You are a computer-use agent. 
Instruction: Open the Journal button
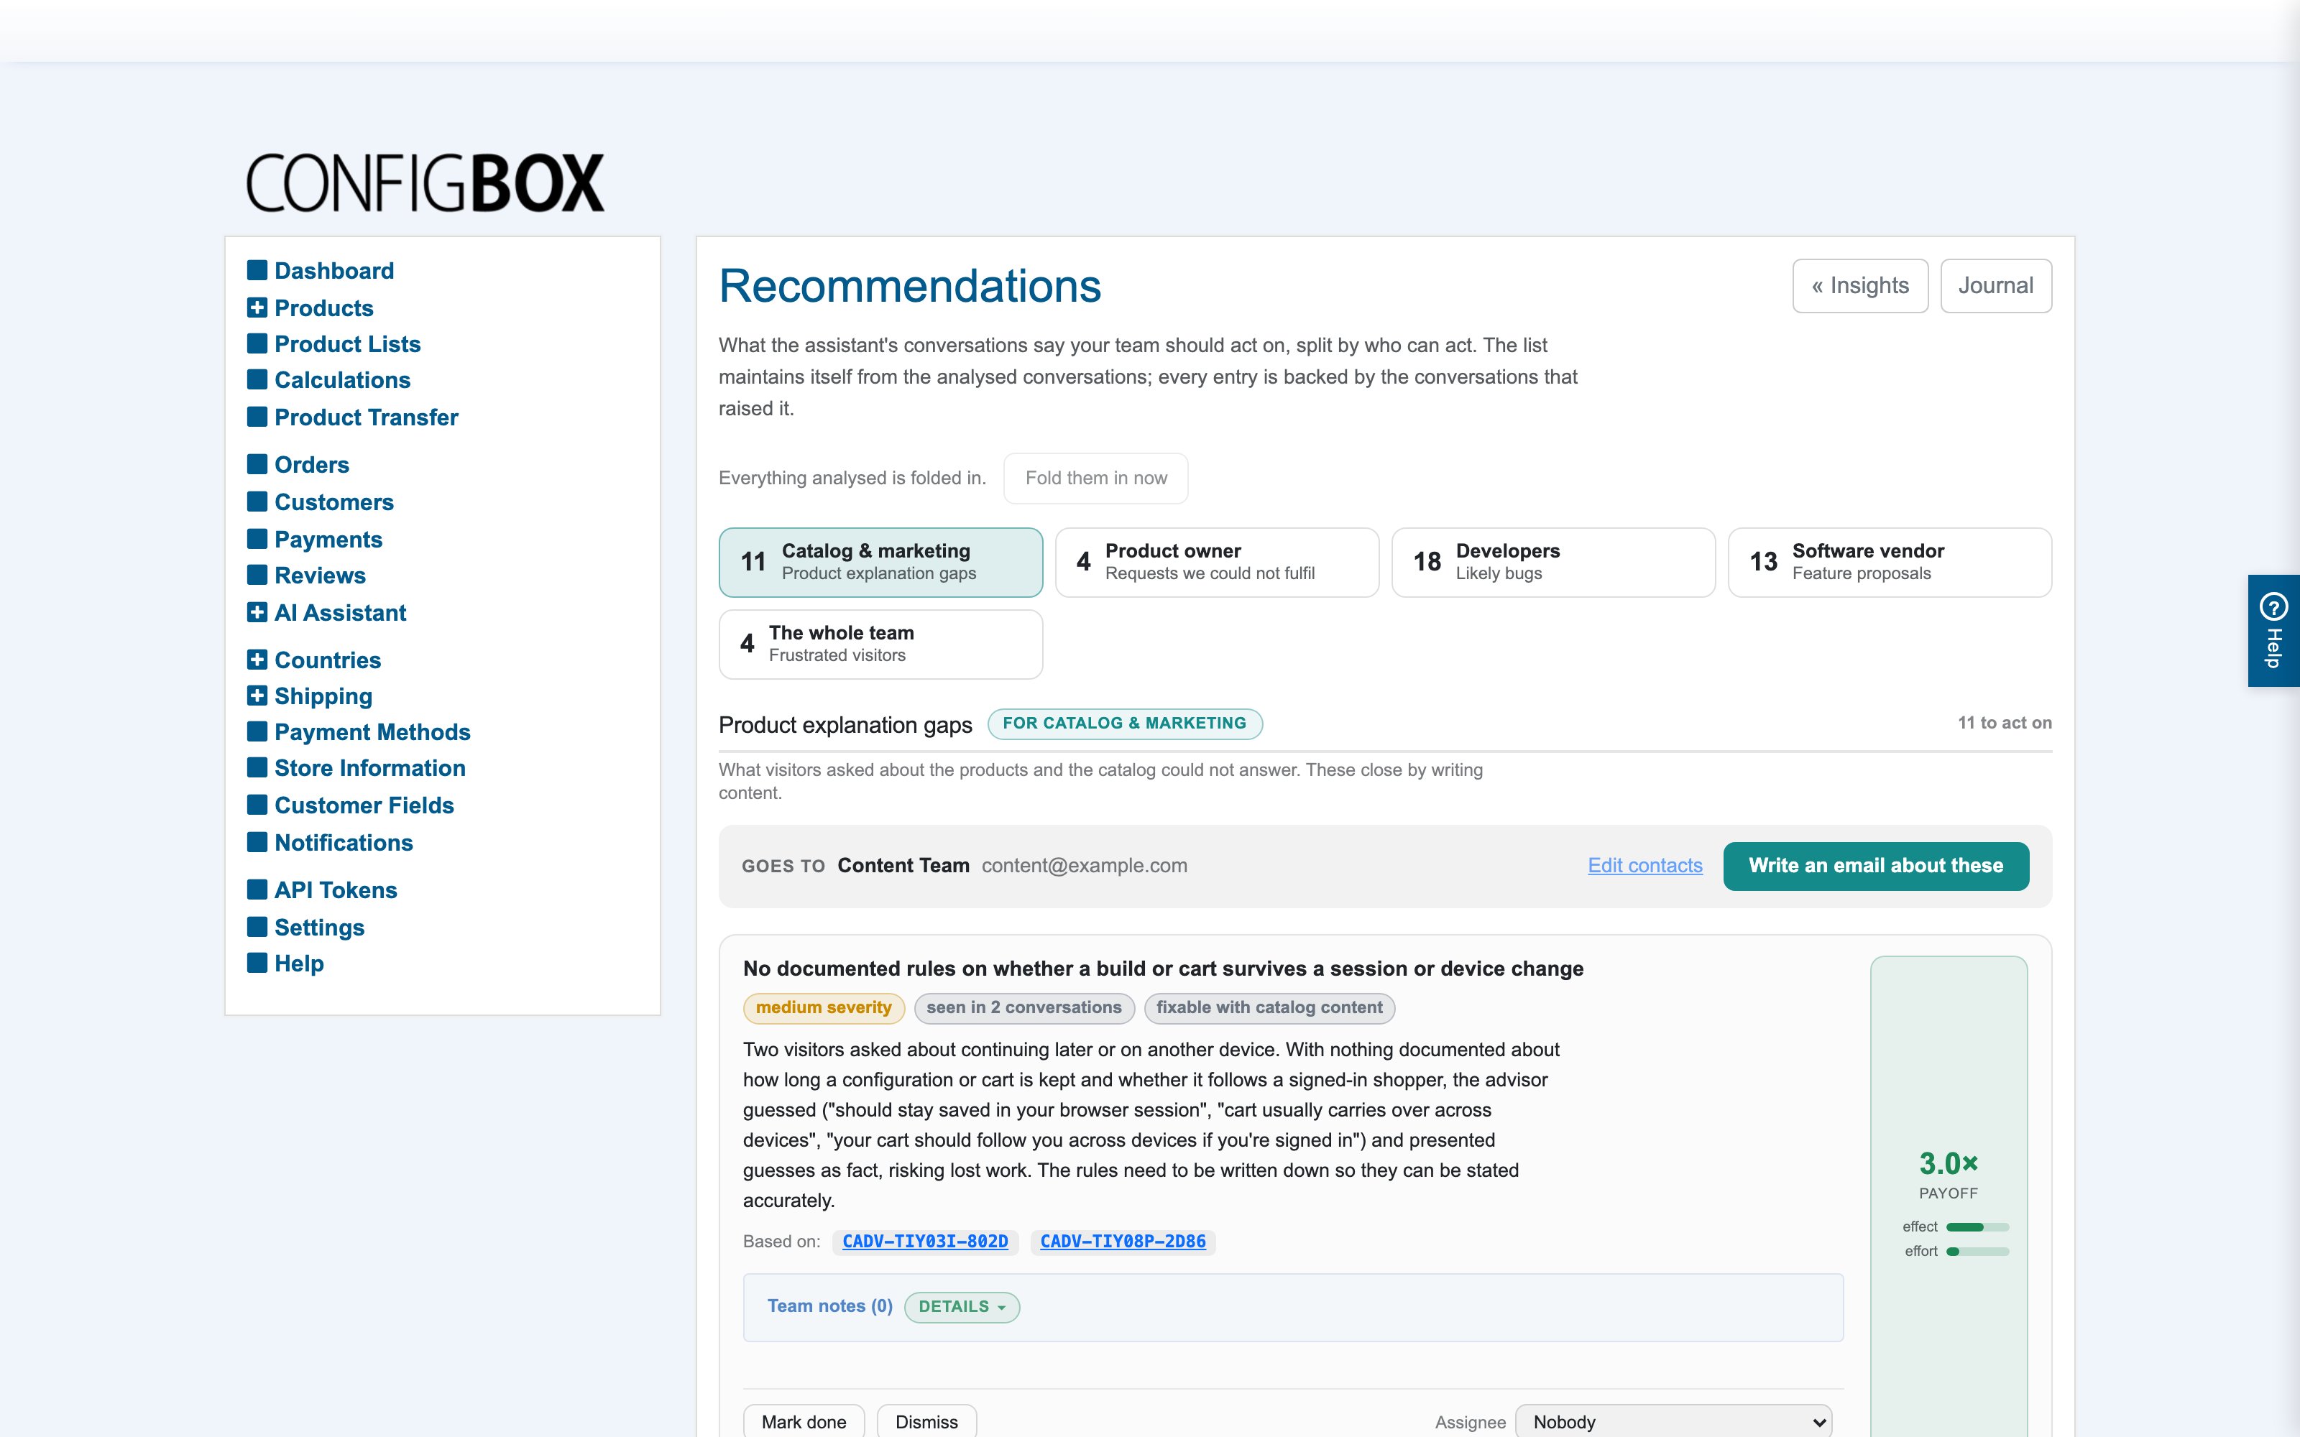[1995, 285]
